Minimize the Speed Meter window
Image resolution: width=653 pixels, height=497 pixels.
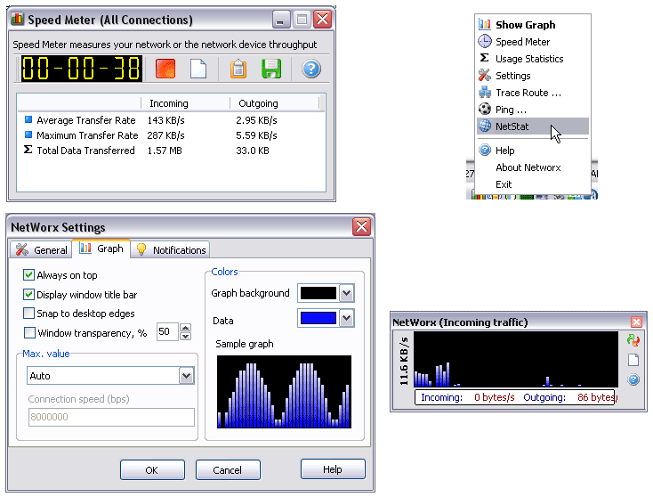point(281,20)
